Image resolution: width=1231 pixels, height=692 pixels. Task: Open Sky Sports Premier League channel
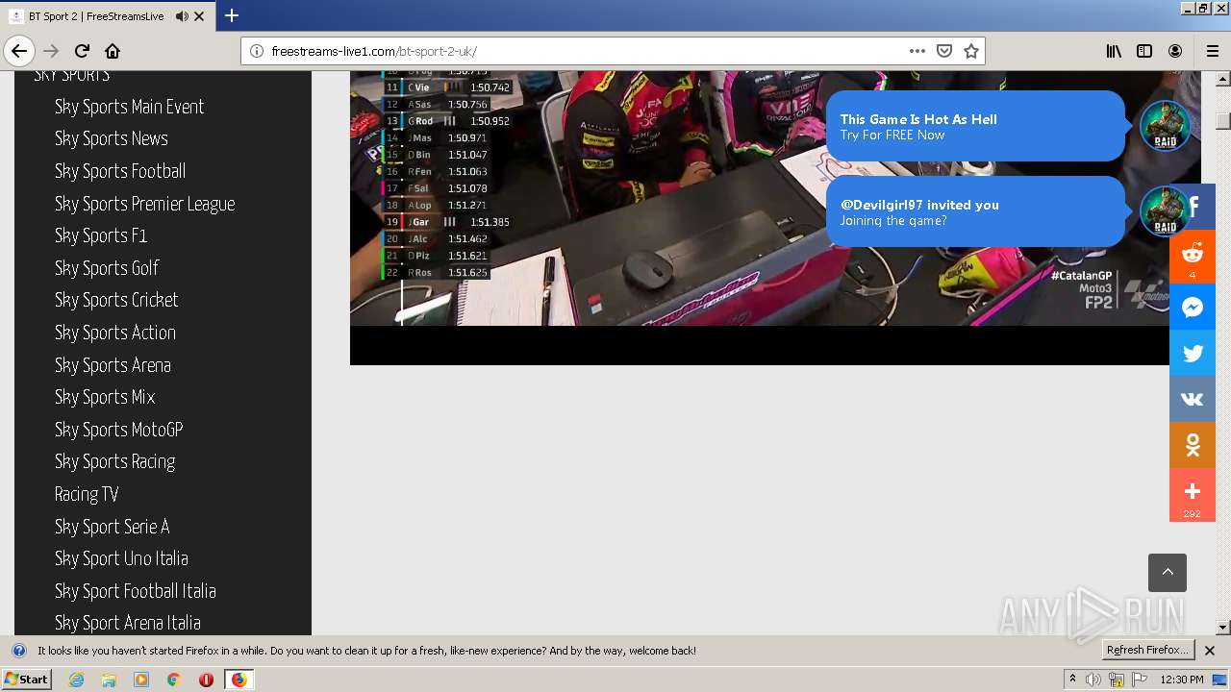click(x=145, y=204)
